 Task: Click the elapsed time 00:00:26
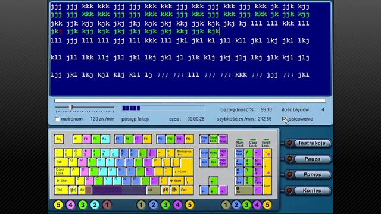(196, 119)
